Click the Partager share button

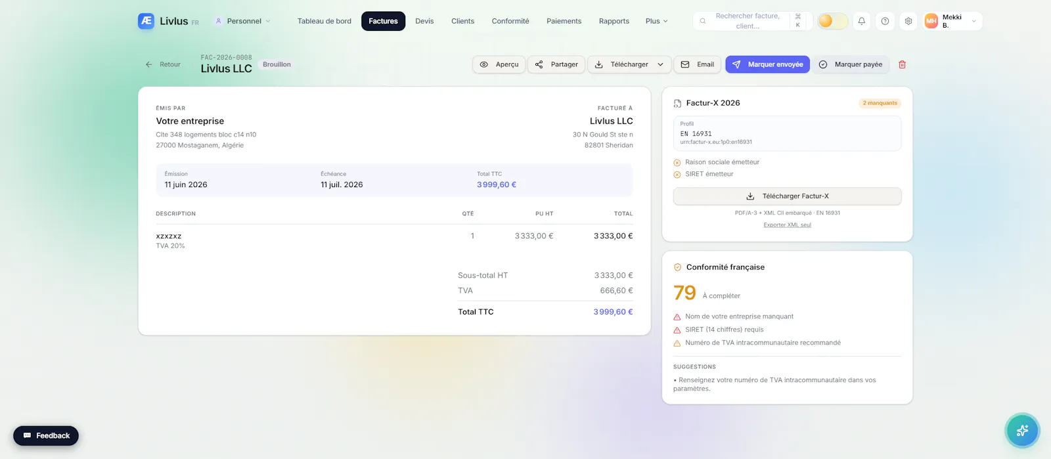click(556, 64)
